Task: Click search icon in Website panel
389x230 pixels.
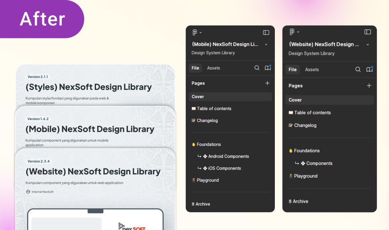Action: coord(358,69)
